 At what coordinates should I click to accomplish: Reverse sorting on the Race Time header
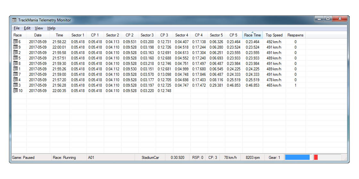coord(253,35)
